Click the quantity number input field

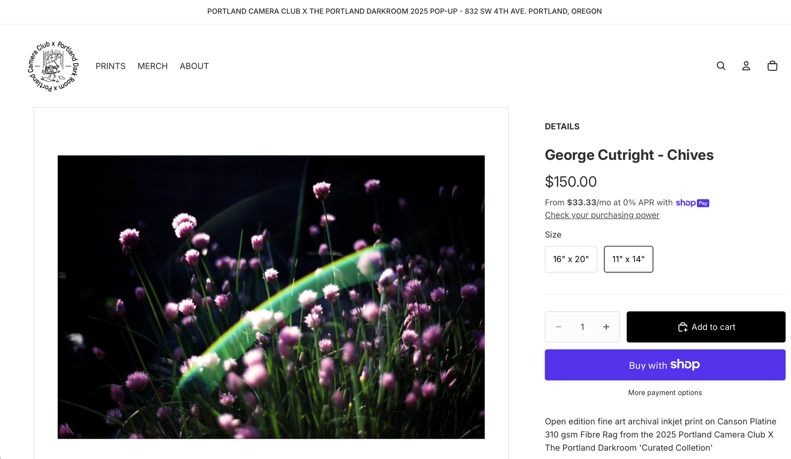pyautogui.click(x=582, y=327)
